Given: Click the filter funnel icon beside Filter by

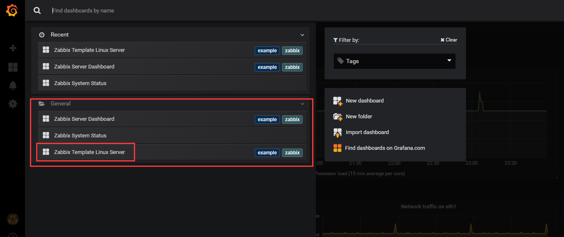Looking at the screenshot, I should [335, 40].
